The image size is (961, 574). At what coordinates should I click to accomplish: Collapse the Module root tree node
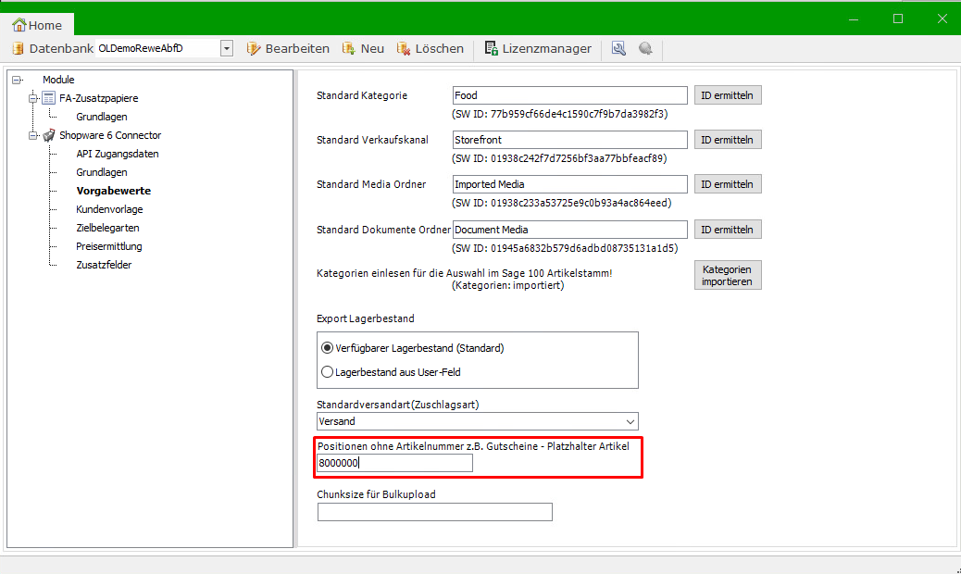(x=17, y=80)
